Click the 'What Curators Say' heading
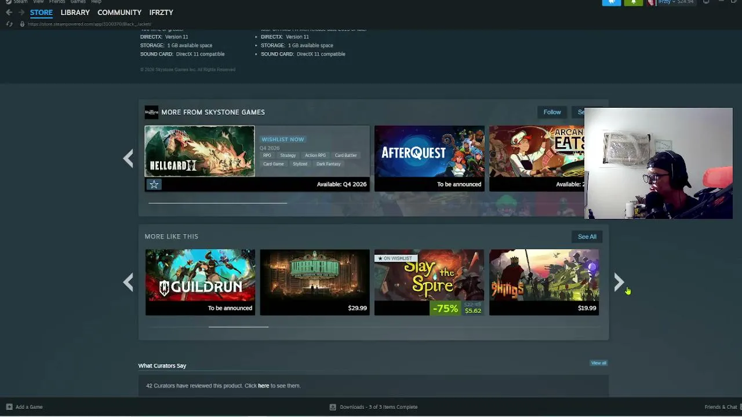Viewport: 742px width, 417px height. click(x=162, y=365)
